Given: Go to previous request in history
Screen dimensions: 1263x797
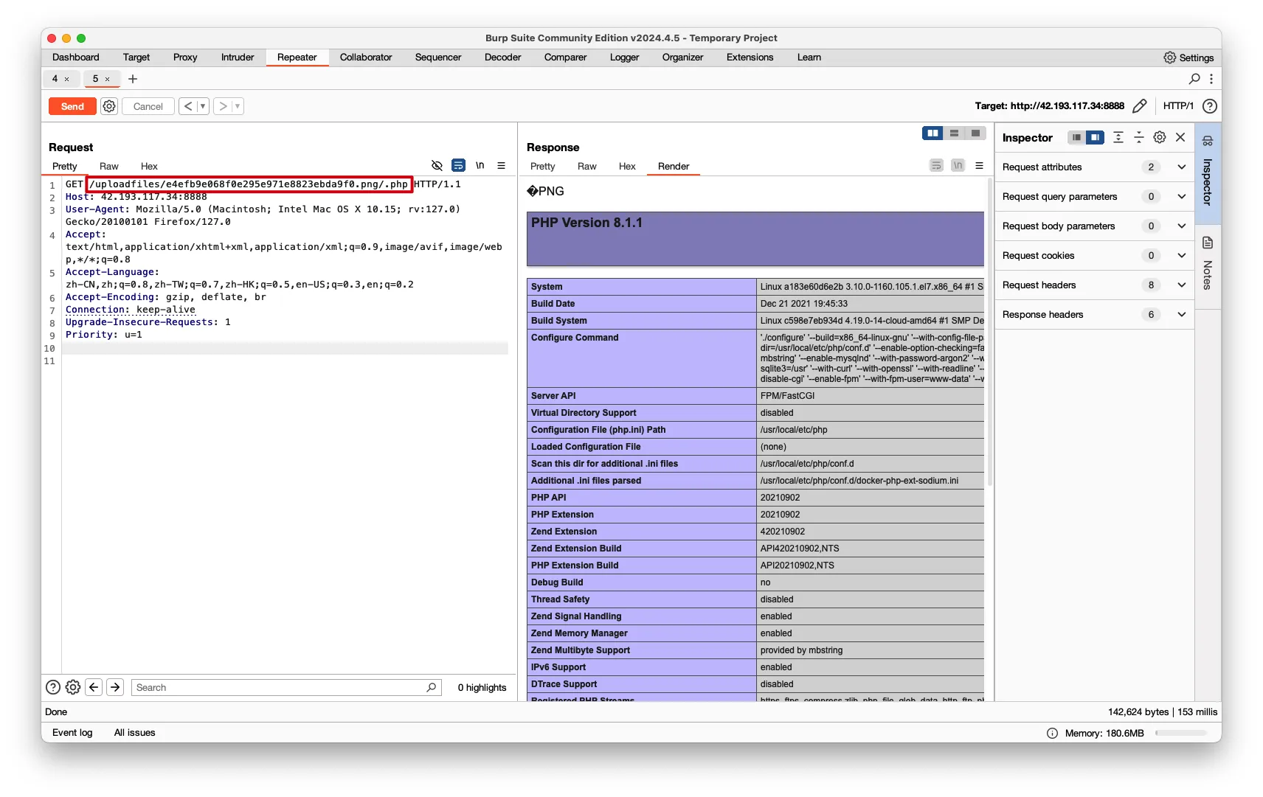Looking at the screenshot, I should pyautogui.click(x=189, y=106).
